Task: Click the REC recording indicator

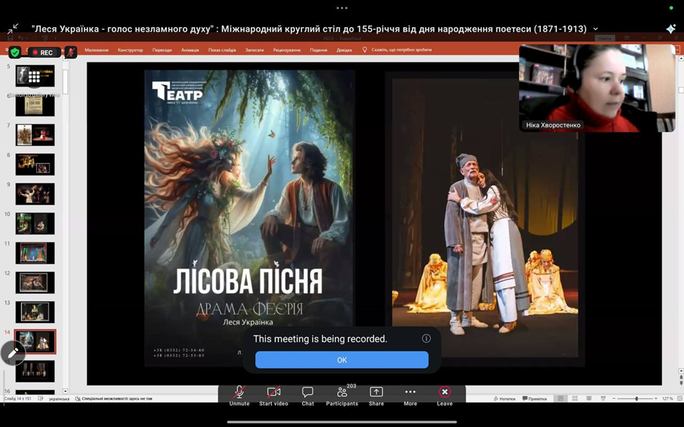Action: [42, 53]
